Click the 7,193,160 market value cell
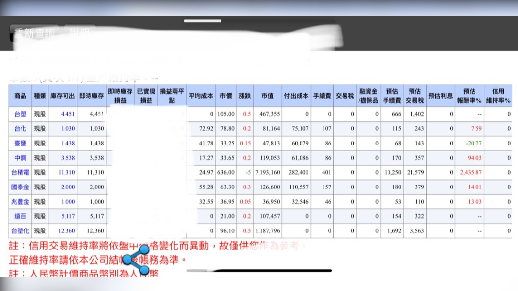Screen dimensions: 518x291 point(268,172)
